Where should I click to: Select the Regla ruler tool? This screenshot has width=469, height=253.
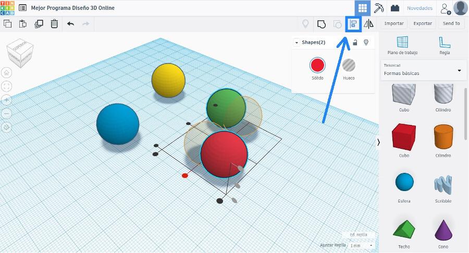point(444,45)
